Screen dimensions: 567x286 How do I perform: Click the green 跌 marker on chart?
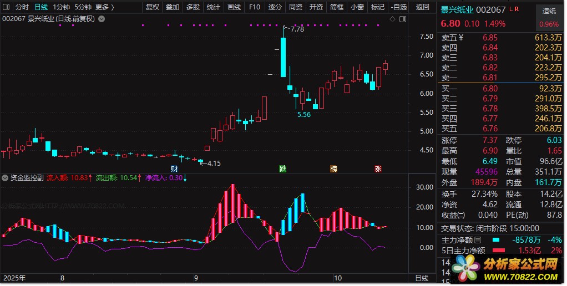pos(283,168)
